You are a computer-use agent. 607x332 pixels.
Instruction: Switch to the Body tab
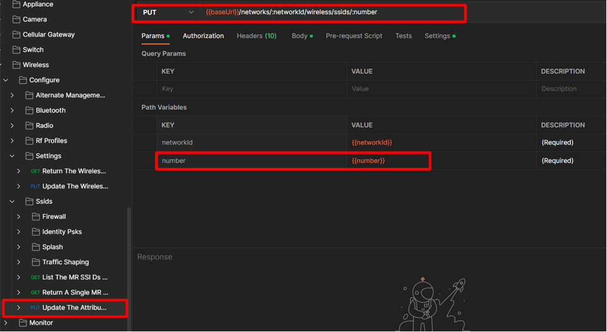(300, 36)
